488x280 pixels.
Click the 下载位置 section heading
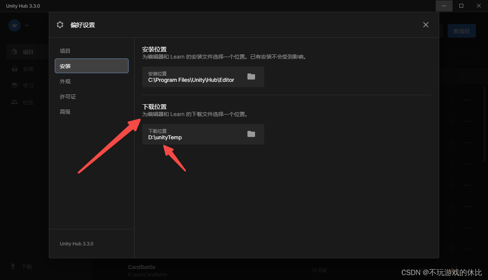pyautogui.click(x=154, y=107)
